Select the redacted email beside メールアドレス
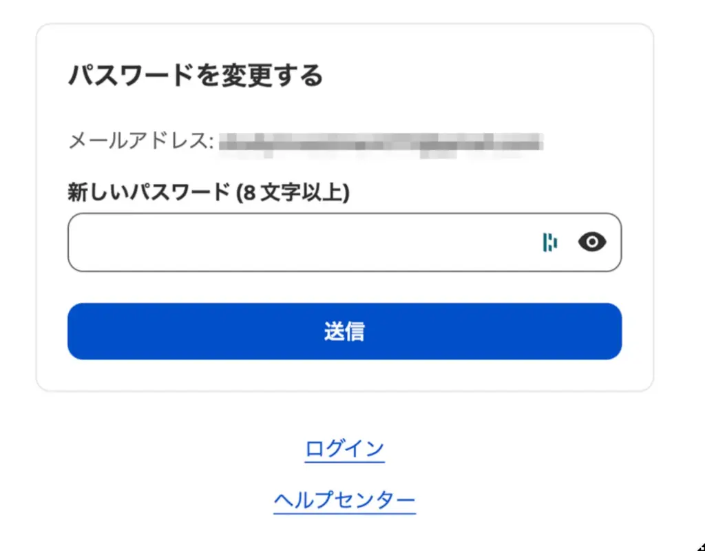 tap(381, 142)
